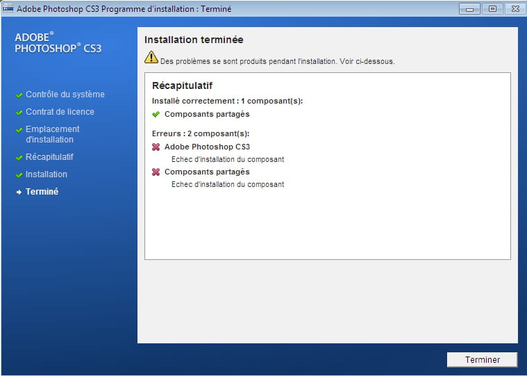527x376 pixels.
Task: Click the red X beside failed Composants partagés
Action: coord(156,172)
